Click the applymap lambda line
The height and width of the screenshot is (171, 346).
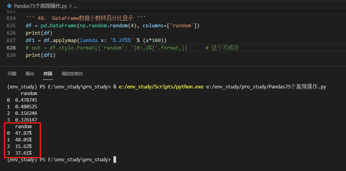[96, 41]
